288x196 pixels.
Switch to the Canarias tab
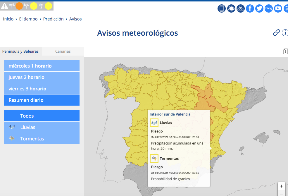63,51
